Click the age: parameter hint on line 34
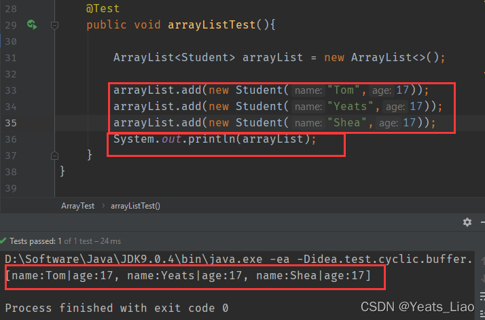Screen dimensions: 485x320 tap(395, 107)
